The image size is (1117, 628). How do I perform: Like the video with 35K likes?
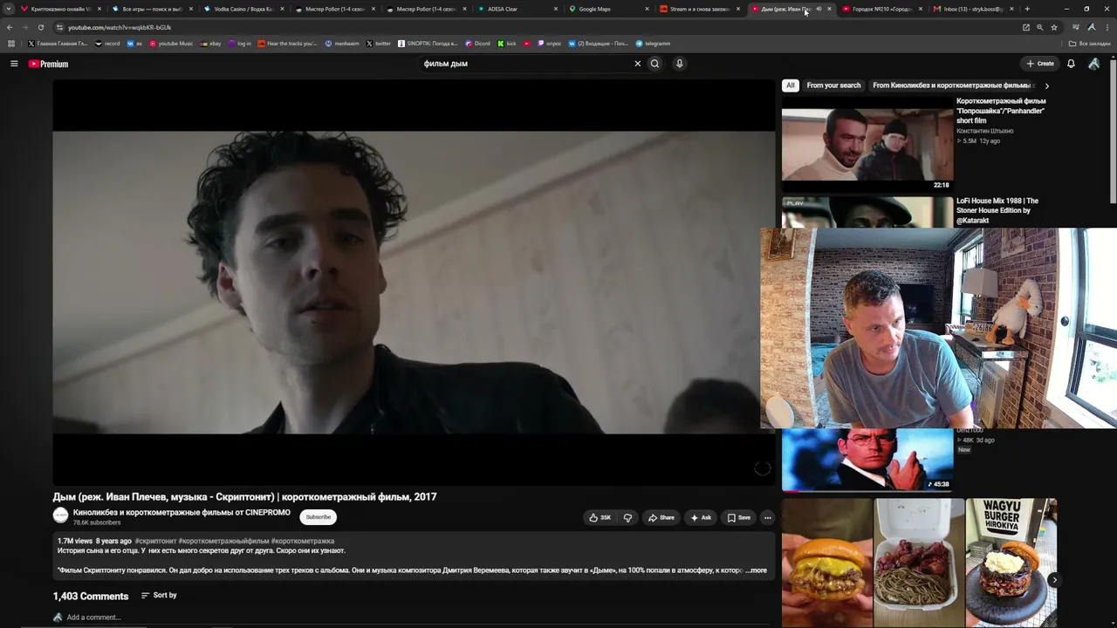[600, 517]
